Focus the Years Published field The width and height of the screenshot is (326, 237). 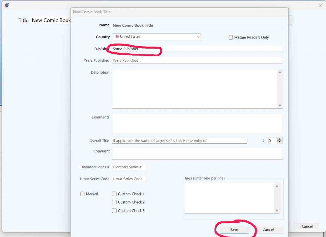pos(197,60)
